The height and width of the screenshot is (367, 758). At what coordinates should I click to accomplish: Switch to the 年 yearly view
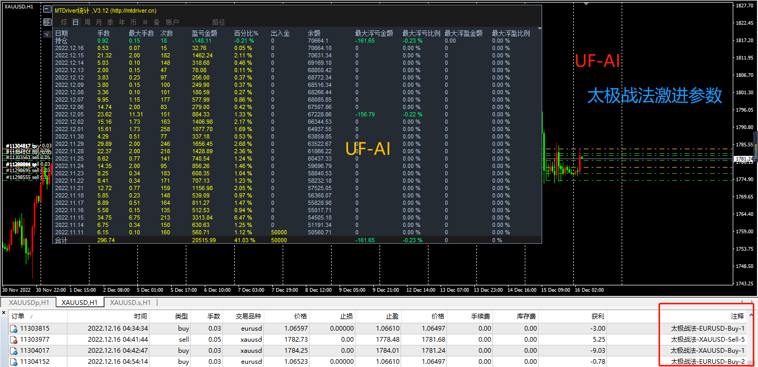pyautogui.click(x=122, y=22)
